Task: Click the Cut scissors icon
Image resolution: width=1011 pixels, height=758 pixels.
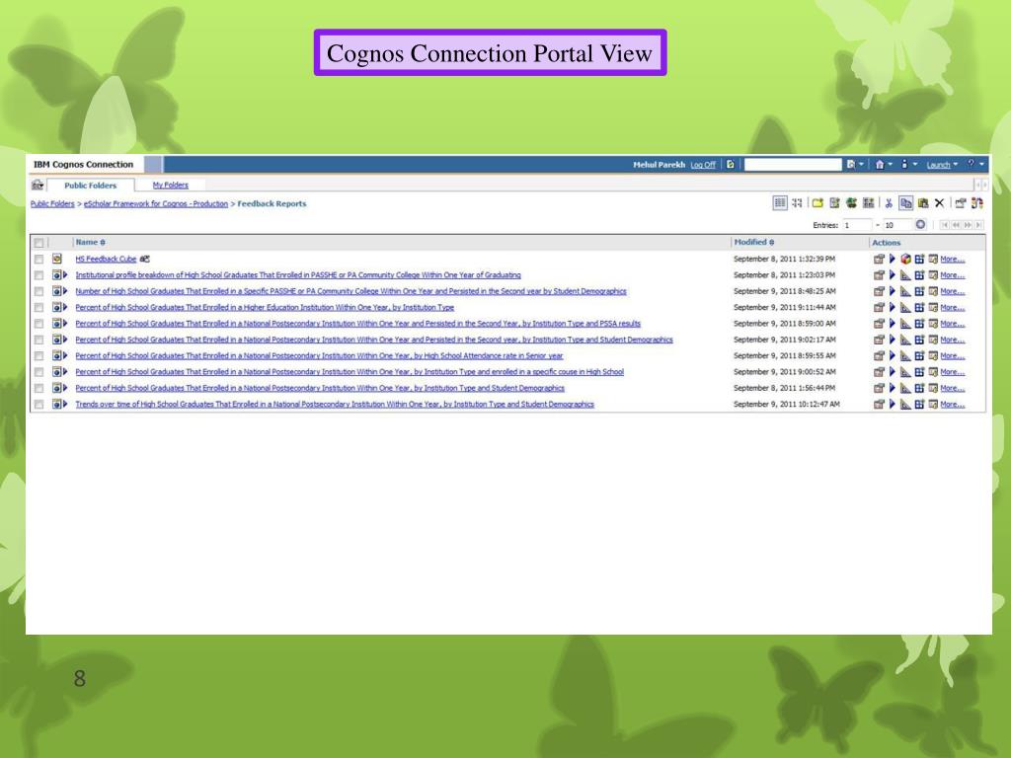Action: pos(889,203)
